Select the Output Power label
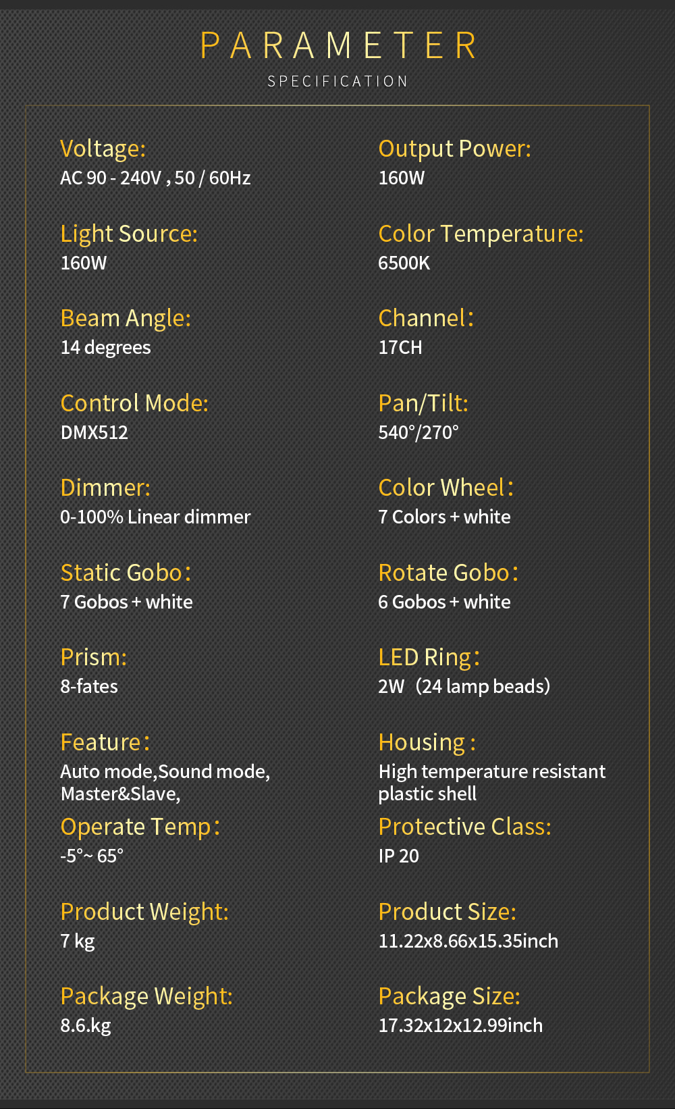675x1109 pixels. click(x=454, y=149)
